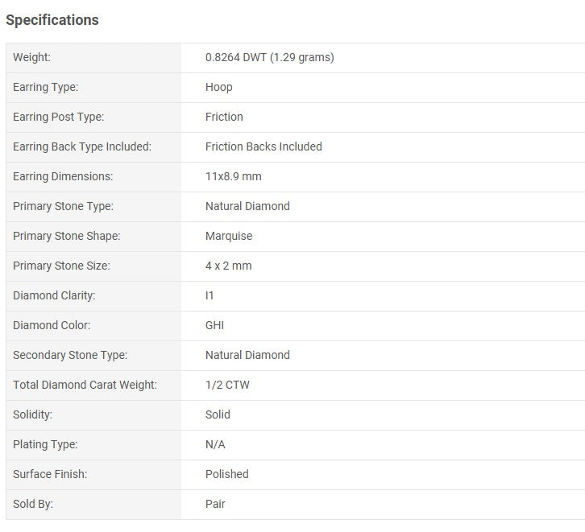
Task: Select the 11x8.9 mm dimensions value
Action: pyautogui.click(x=233, y=176)
